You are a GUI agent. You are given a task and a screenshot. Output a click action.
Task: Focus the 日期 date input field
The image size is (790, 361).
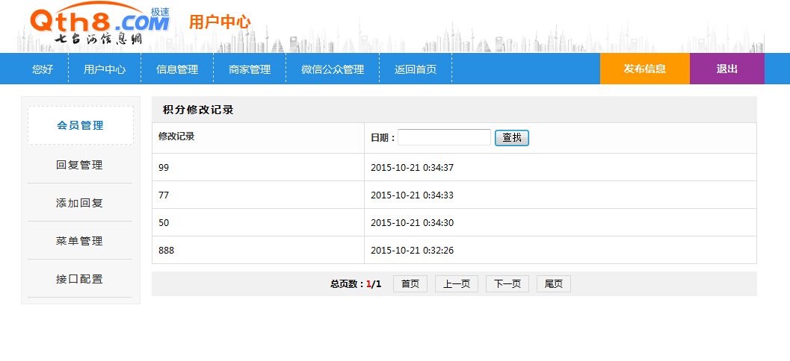(444, 137)
